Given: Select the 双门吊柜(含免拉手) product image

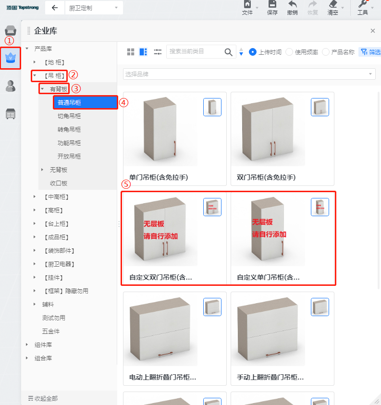Looking at the screenshot, I should [268, 129].
